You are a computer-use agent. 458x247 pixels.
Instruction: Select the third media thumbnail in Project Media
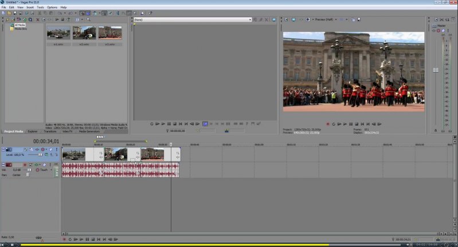[109, 33]
